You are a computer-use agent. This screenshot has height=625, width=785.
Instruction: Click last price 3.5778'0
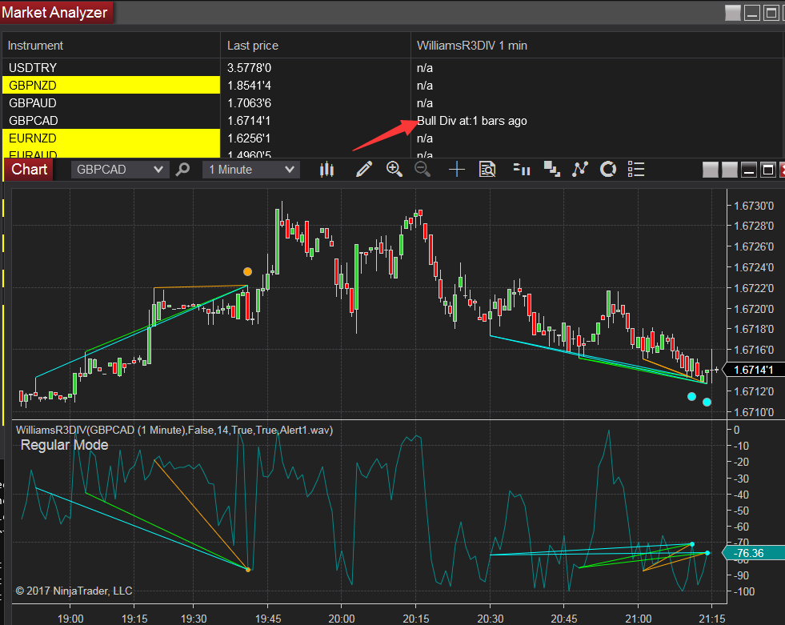point(249,67)
